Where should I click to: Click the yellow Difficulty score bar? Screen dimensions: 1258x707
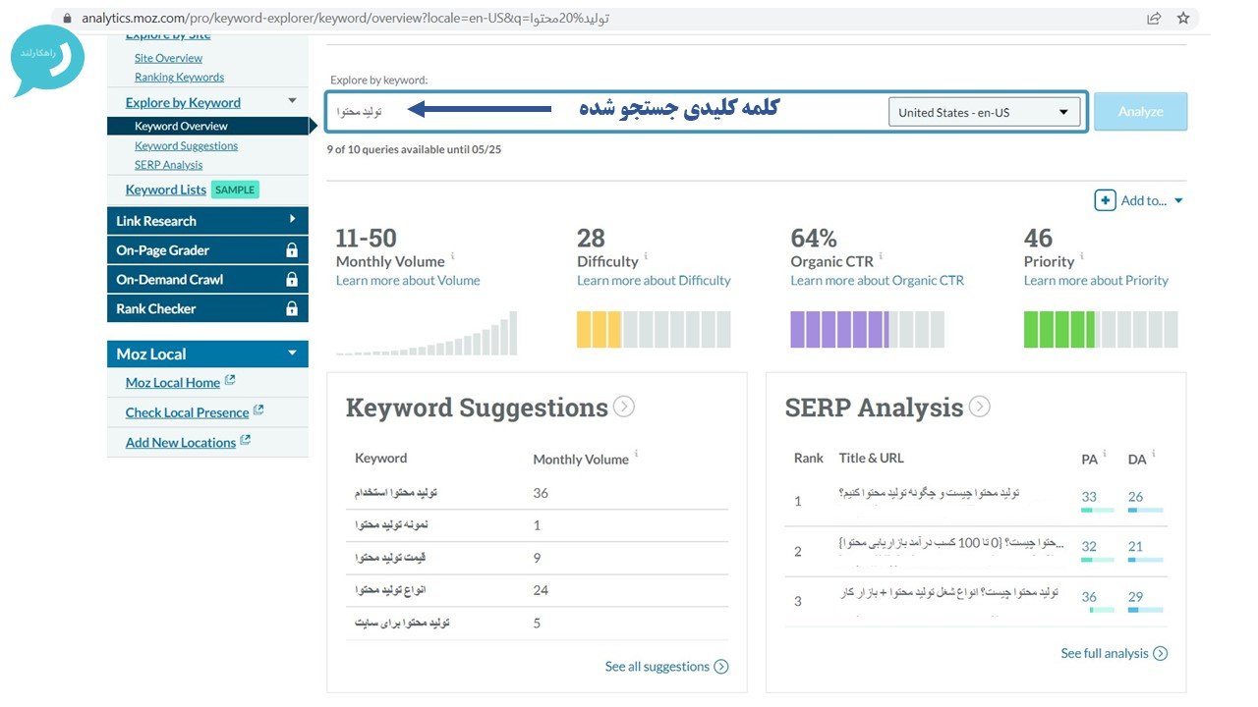pos(654,329)
